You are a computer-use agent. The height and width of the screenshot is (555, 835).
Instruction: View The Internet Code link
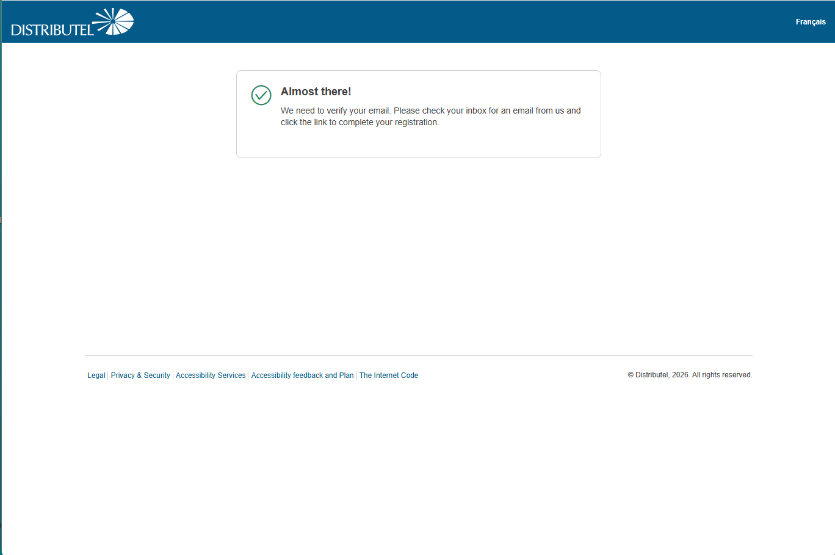click(x=388, y=375)
